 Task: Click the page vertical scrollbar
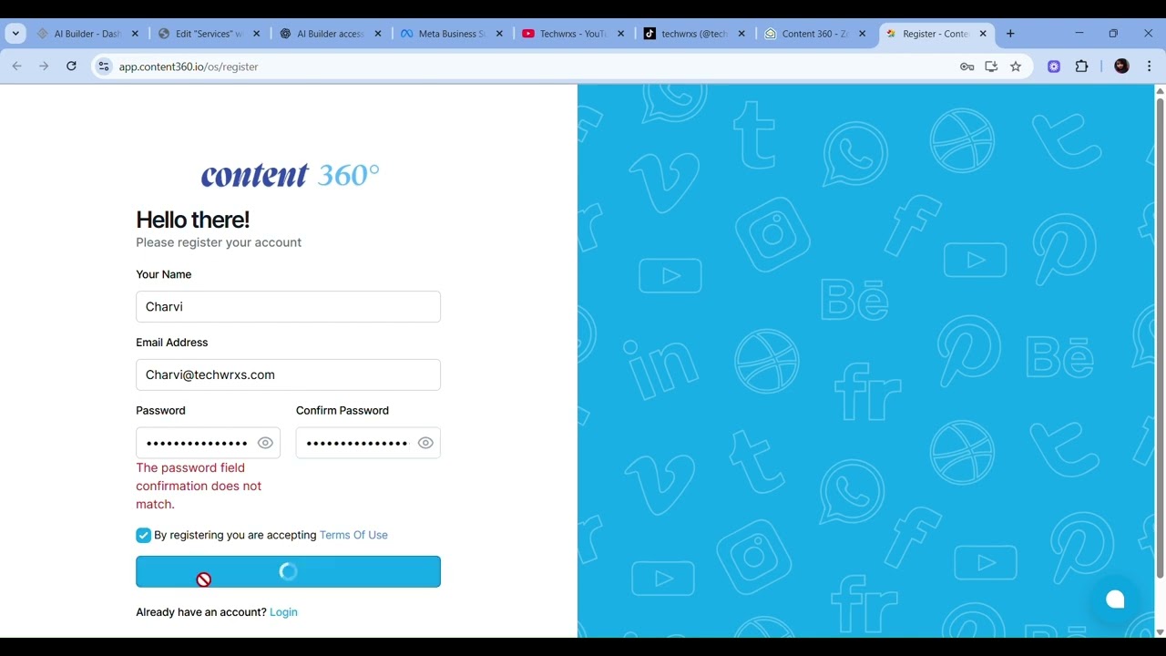click(1160, 337)
